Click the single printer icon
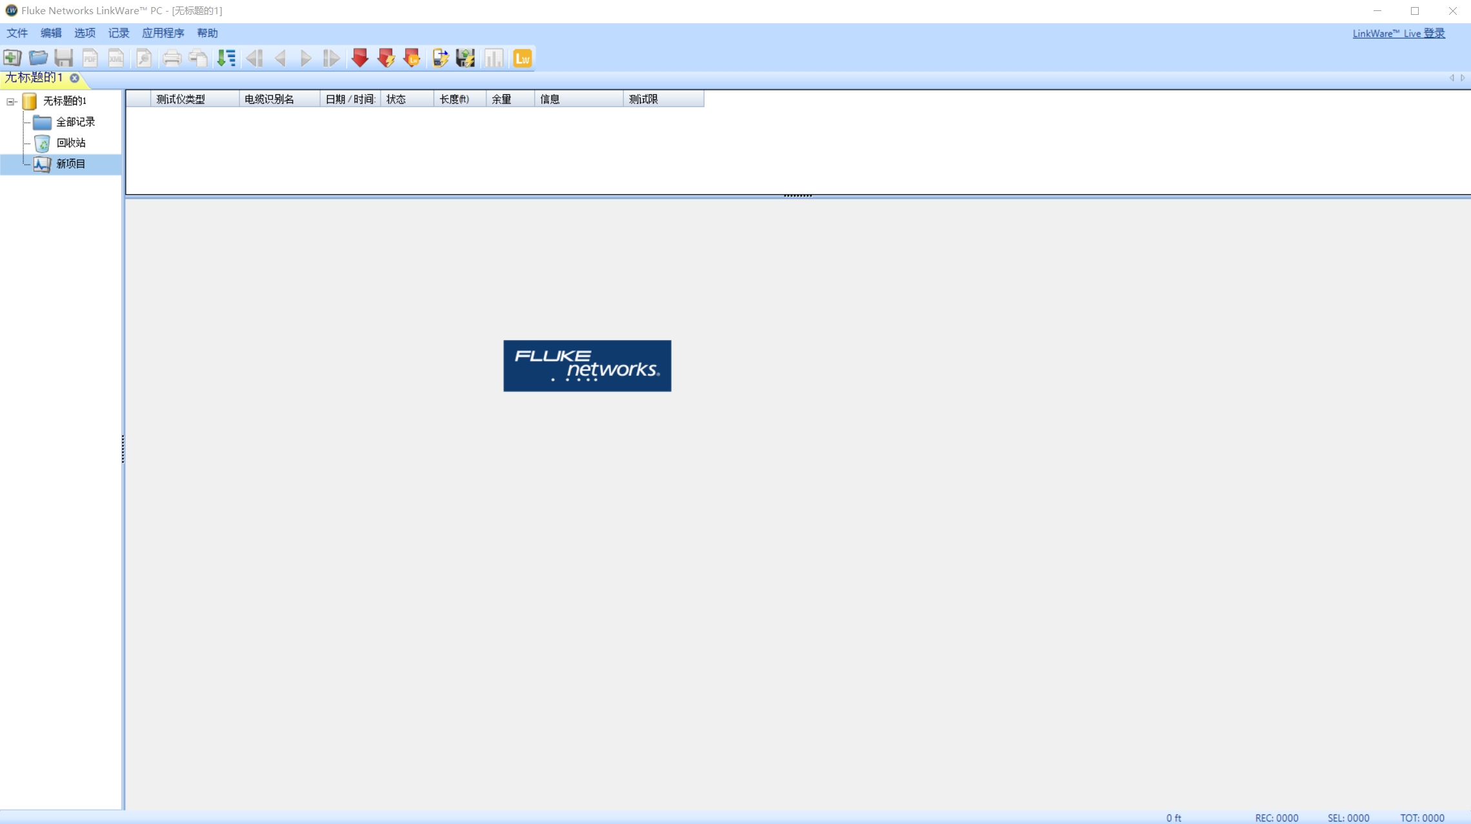This screenshot has width=1471, height=824. coord(172,58)
